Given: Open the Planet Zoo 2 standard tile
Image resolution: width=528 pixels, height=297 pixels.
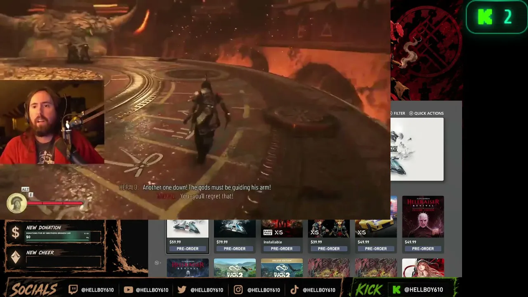Looking at the screenshot, I should [x=235, y=268].
